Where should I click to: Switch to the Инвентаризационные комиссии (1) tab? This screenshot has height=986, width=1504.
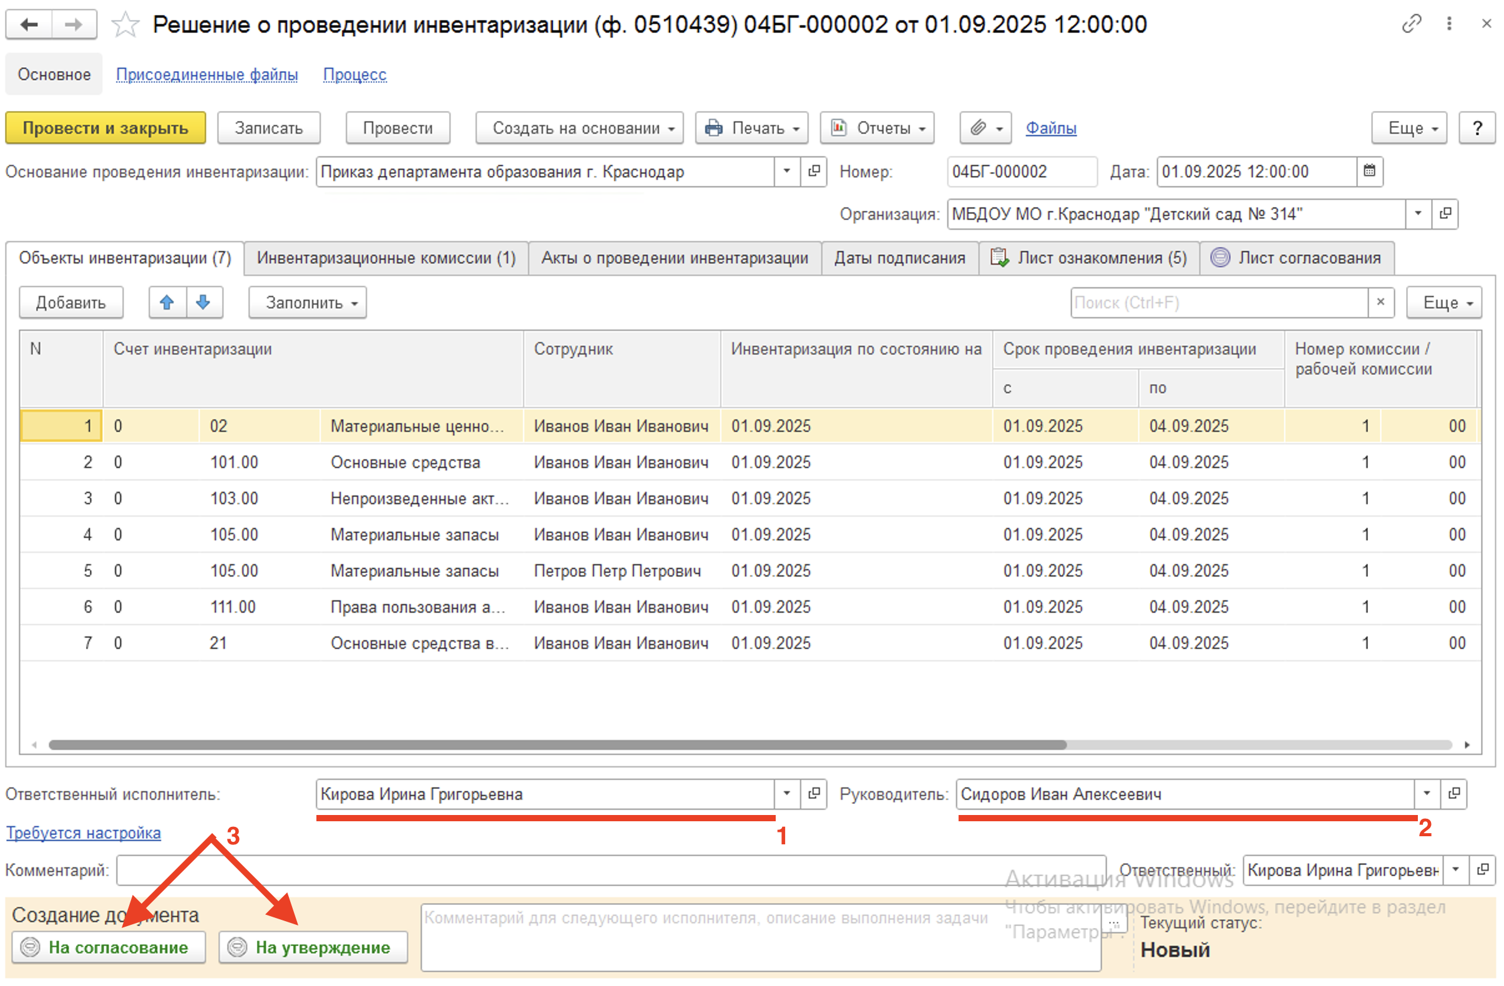pos(386,258)
